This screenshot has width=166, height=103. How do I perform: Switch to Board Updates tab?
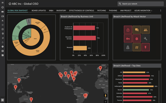coord(39,11)
